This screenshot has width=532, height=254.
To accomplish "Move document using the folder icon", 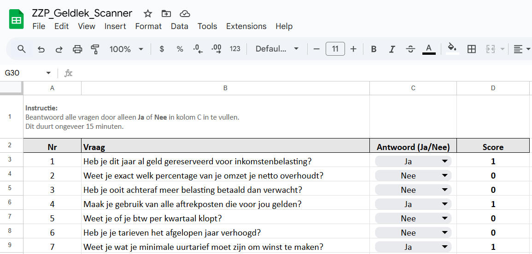I will click(166, 13).
